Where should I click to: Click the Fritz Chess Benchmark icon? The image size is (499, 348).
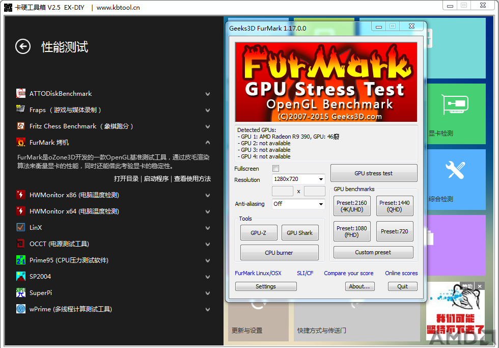click(21, 126)
